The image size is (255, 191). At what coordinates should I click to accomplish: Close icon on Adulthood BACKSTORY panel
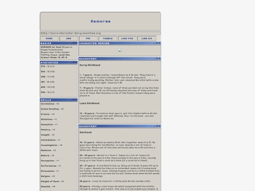(160, 126)
